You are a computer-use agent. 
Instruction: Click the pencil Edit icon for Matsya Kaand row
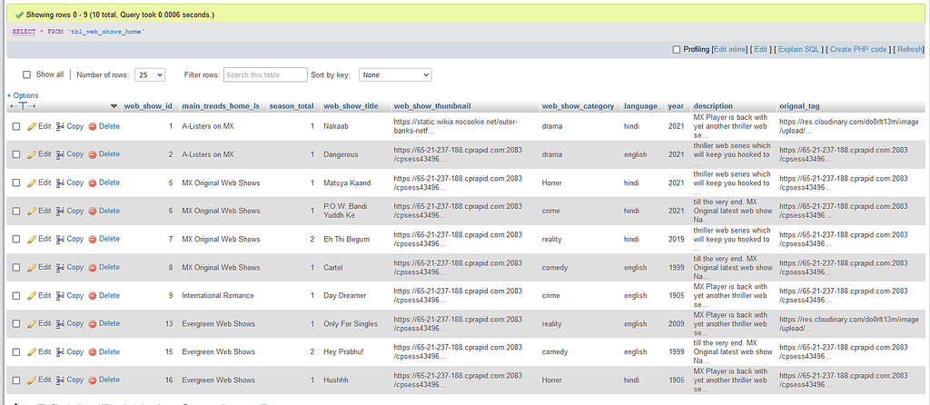pyautogui.click(x=32, y=183)
